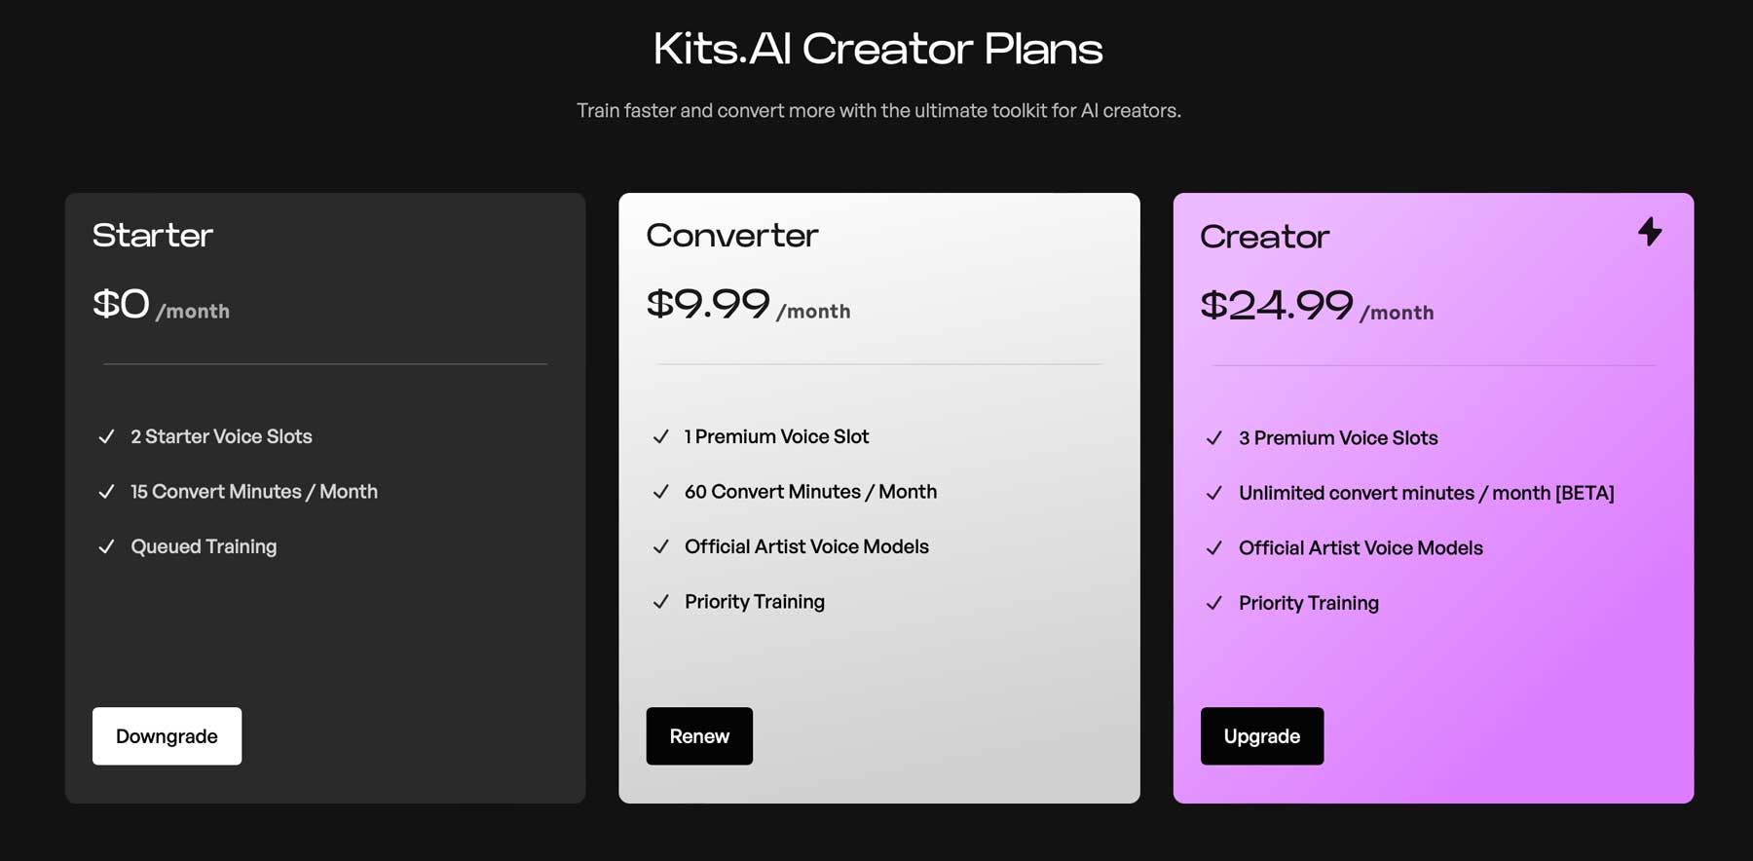
Task: Click the checkmark beside Queued Training
Action: [x=106, y=547]
